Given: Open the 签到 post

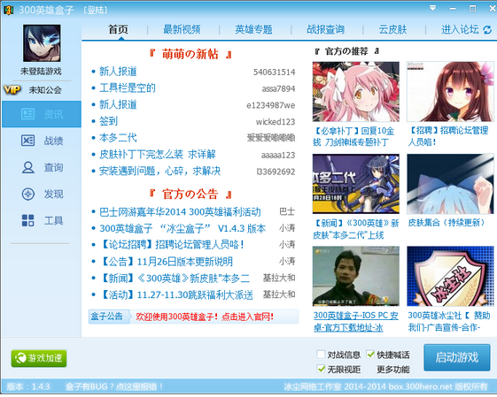Looking at the screenshot, I should (x=108, y=121).
